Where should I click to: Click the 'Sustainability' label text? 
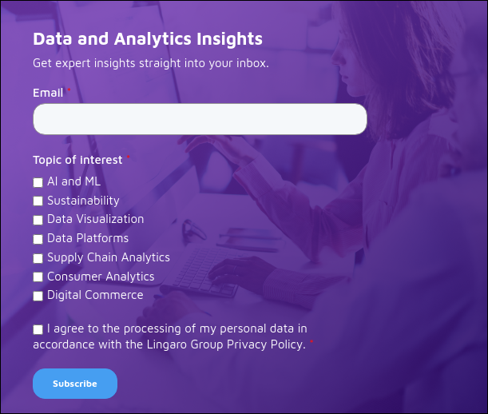pos(83,201)
